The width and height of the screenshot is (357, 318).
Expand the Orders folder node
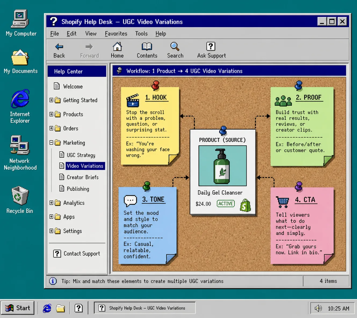51,128
